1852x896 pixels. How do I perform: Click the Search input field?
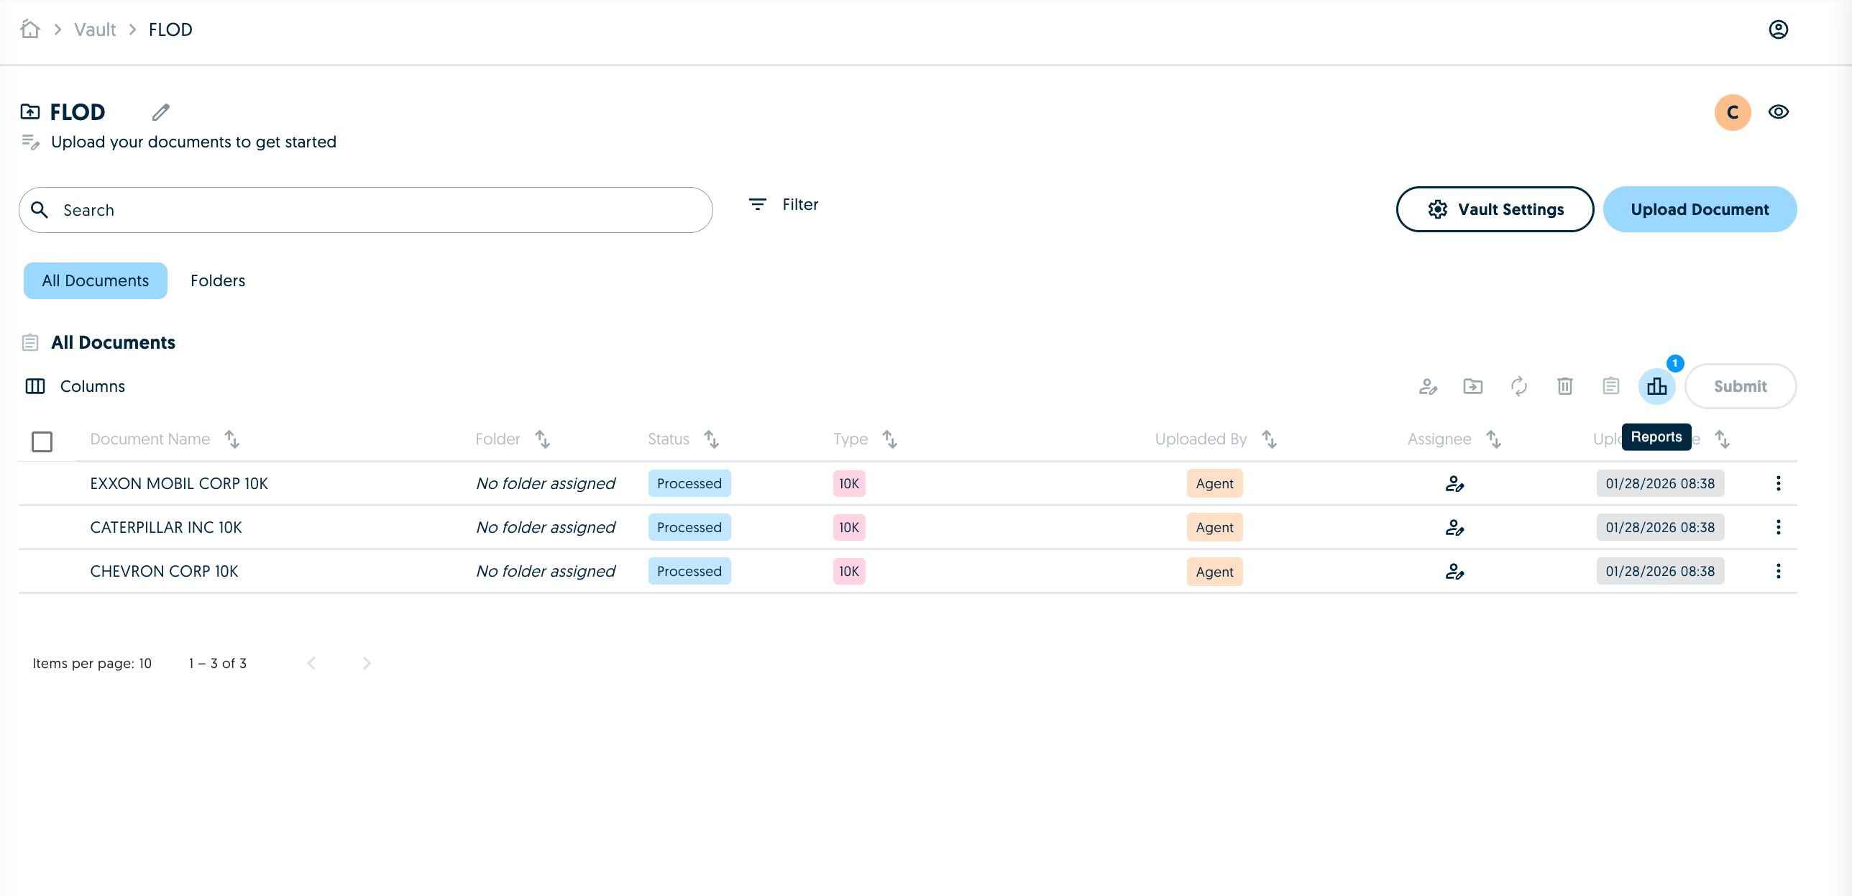coord(366,210)
